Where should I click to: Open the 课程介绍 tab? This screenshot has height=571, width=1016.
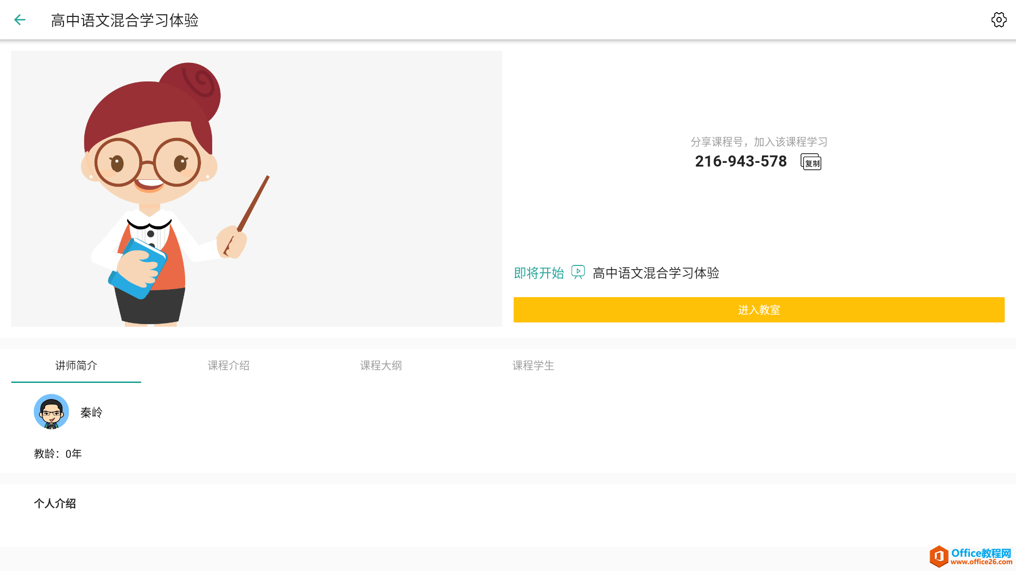point(229,365)
